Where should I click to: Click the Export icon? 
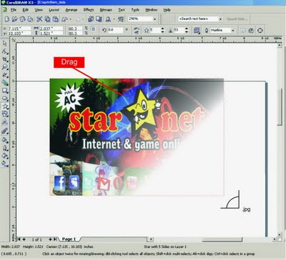pyautogui.click(x=99, y=19)
